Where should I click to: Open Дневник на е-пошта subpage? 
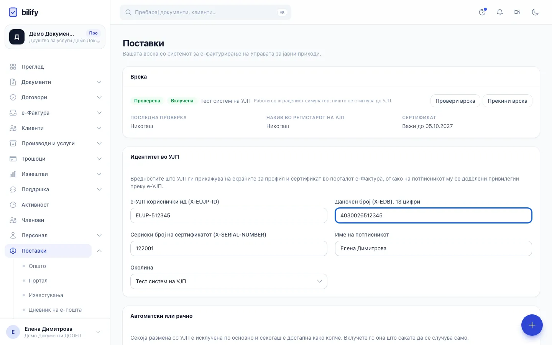coord(55,310)
